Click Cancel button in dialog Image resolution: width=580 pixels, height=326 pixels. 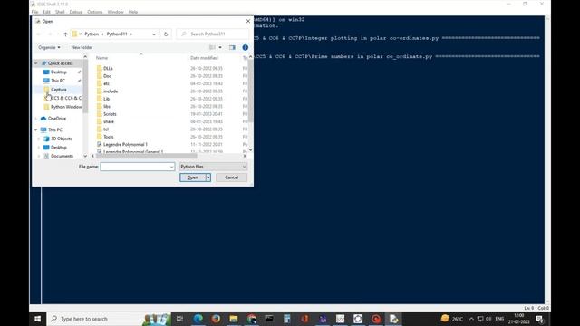232,177
